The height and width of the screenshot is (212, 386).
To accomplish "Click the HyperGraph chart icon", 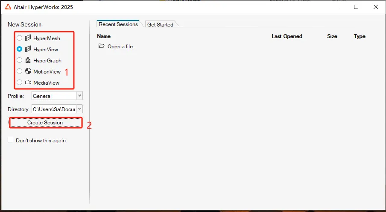I will tap(28, 60).
